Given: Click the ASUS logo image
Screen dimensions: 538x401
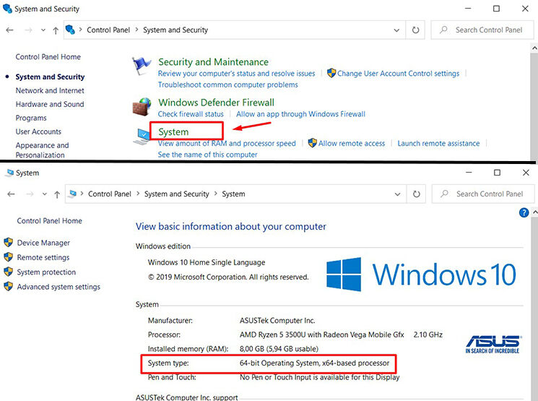Looking at the screenshot, I should tap(493, 345).
